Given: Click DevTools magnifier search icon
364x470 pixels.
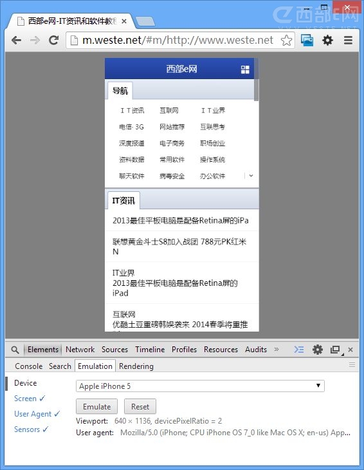Looking at the screenshot, I should pos(15,350).
